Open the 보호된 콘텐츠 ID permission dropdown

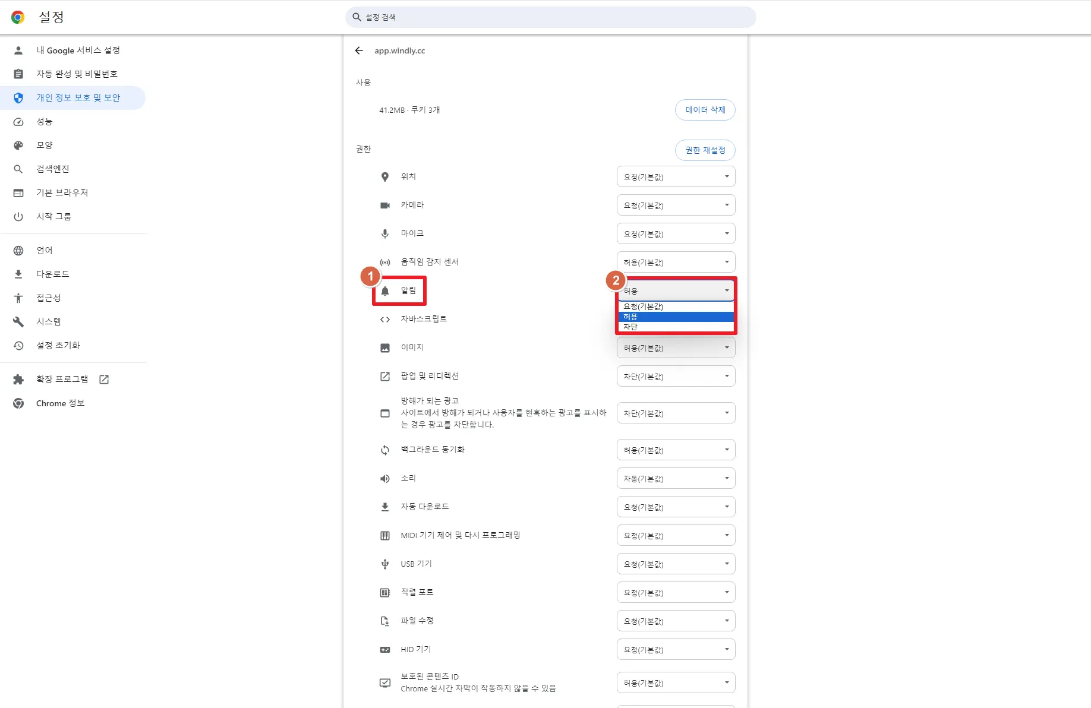[676, 683]
